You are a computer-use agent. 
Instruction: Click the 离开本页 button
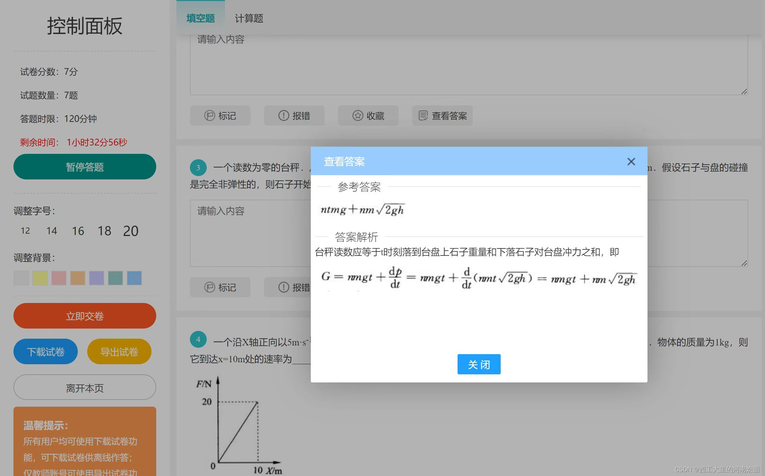[85, 388]
